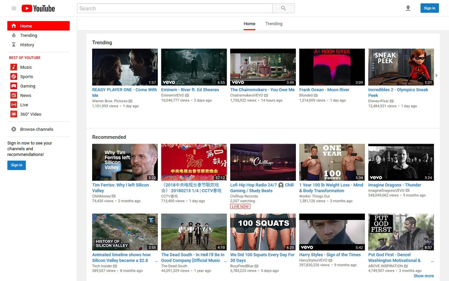Image resolution: width=449 pixels, height=281 pixels.
Task: Click the Sign in button top right
Action: pyautogui.click(x=429, y=7)
